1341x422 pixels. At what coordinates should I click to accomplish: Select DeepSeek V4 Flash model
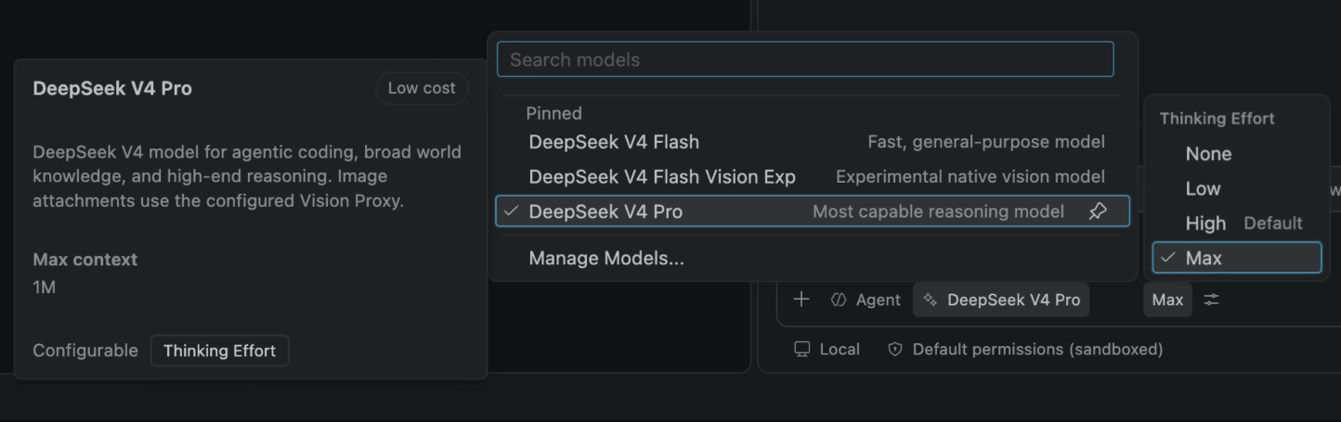pyautogui.click(x=813, y=142)
